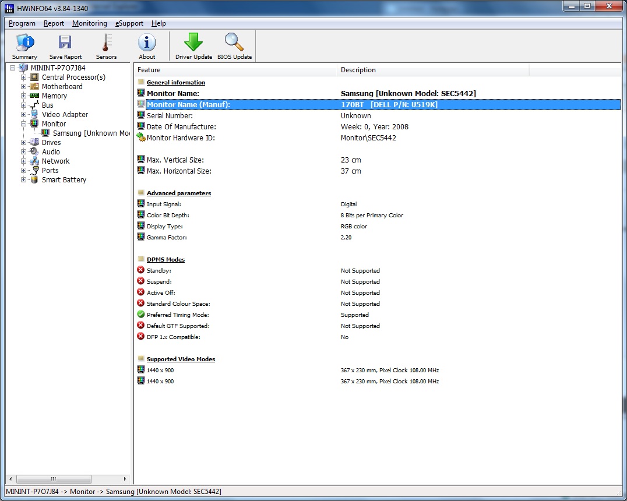The image size is (627, 501).
Task: Select the Video Adapter icon
Action: [x=35, y=114]
